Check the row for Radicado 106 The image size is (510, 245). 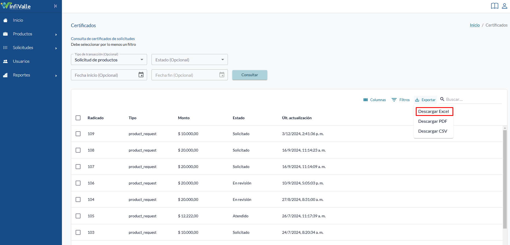(78, 183)
